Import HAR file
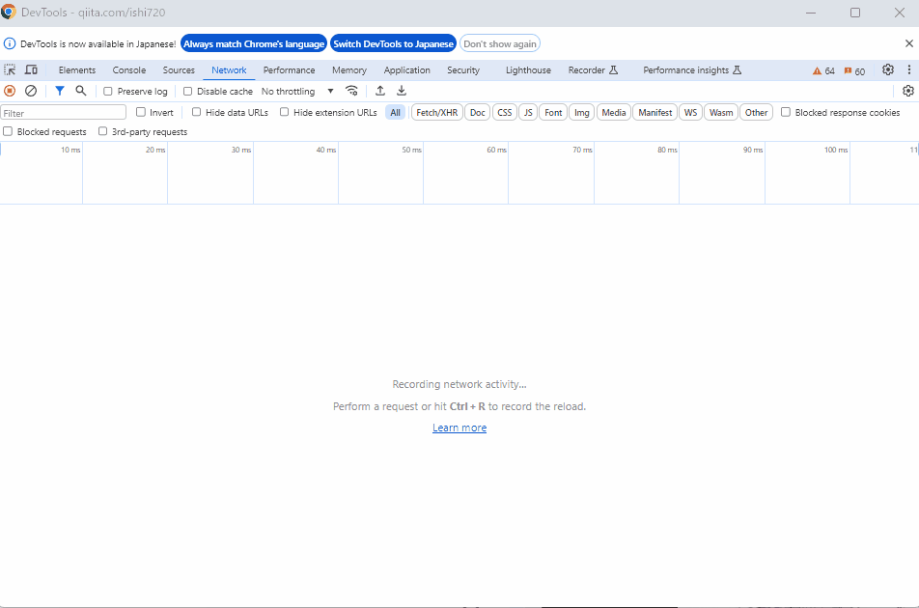Viewport: 919px width, 608px height. pos(379,91)
